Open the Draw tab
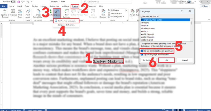 (27, 6)
